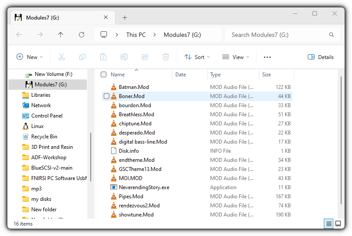Screen dimensions: 352x236
Task: Select the file showtune.Mod
Action: point(197,214)
